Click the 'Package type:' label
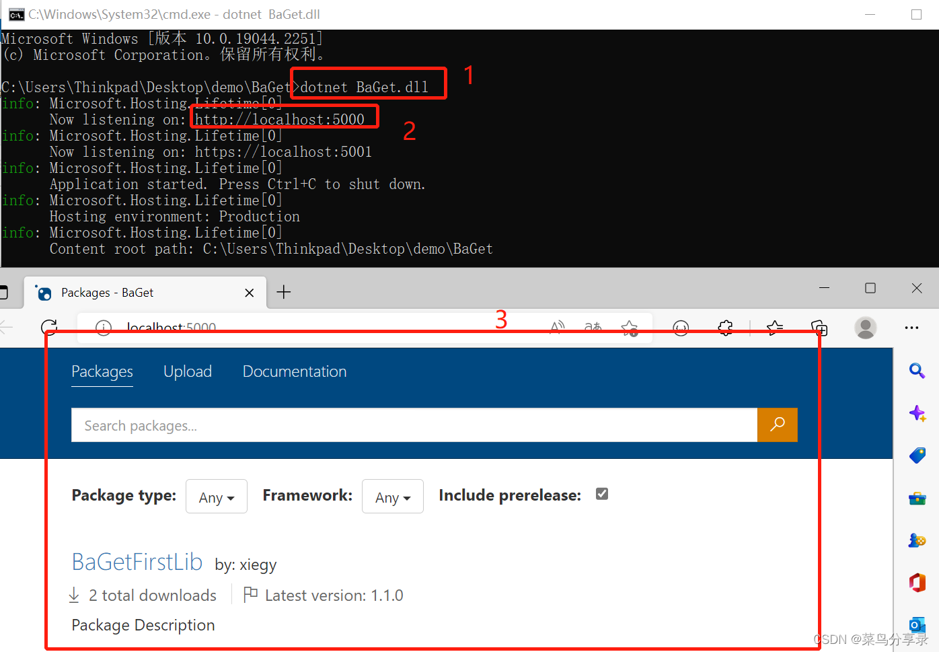 pos(124,495)
